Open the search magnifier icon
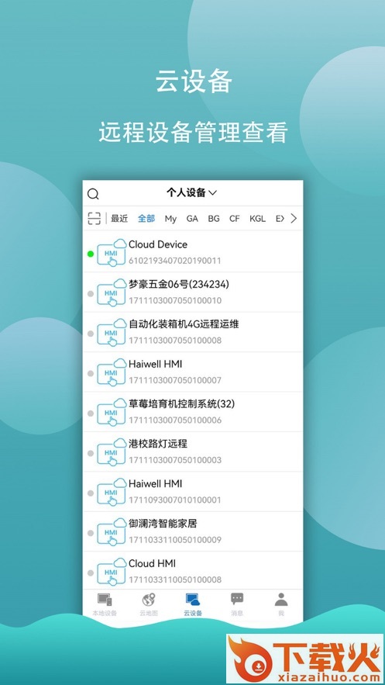This screenshot has height=685, width=385. coord(93,193)
